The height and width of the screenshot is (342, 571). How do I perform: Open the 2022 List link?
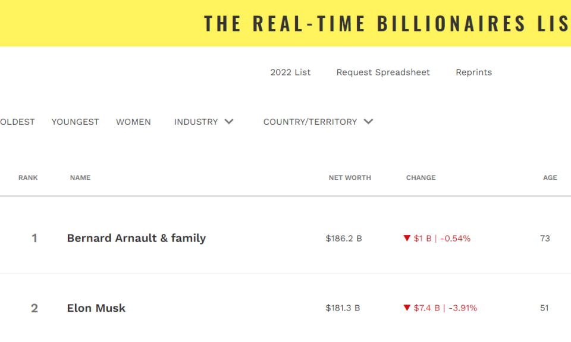click(x=290, y=72)
